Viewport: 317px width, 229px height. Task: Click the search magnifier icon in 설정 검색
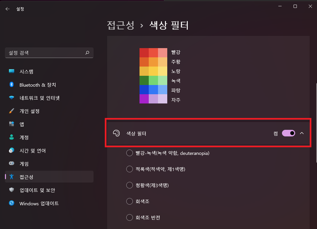87,53
